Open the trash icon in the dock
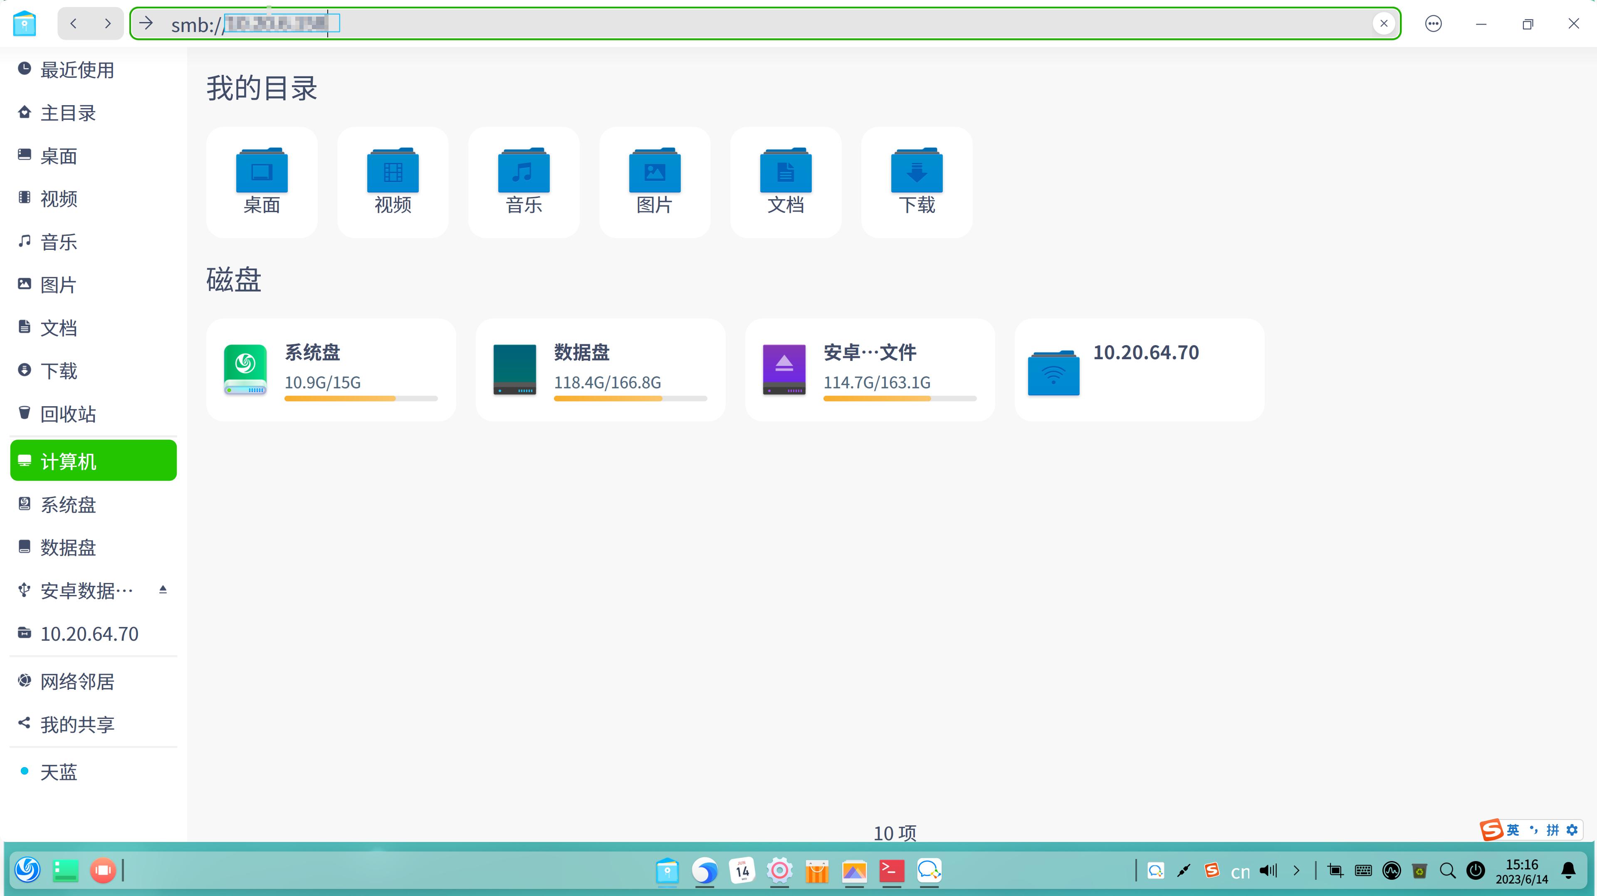This screenshot has height=896, width=1597. [1420, 871]
